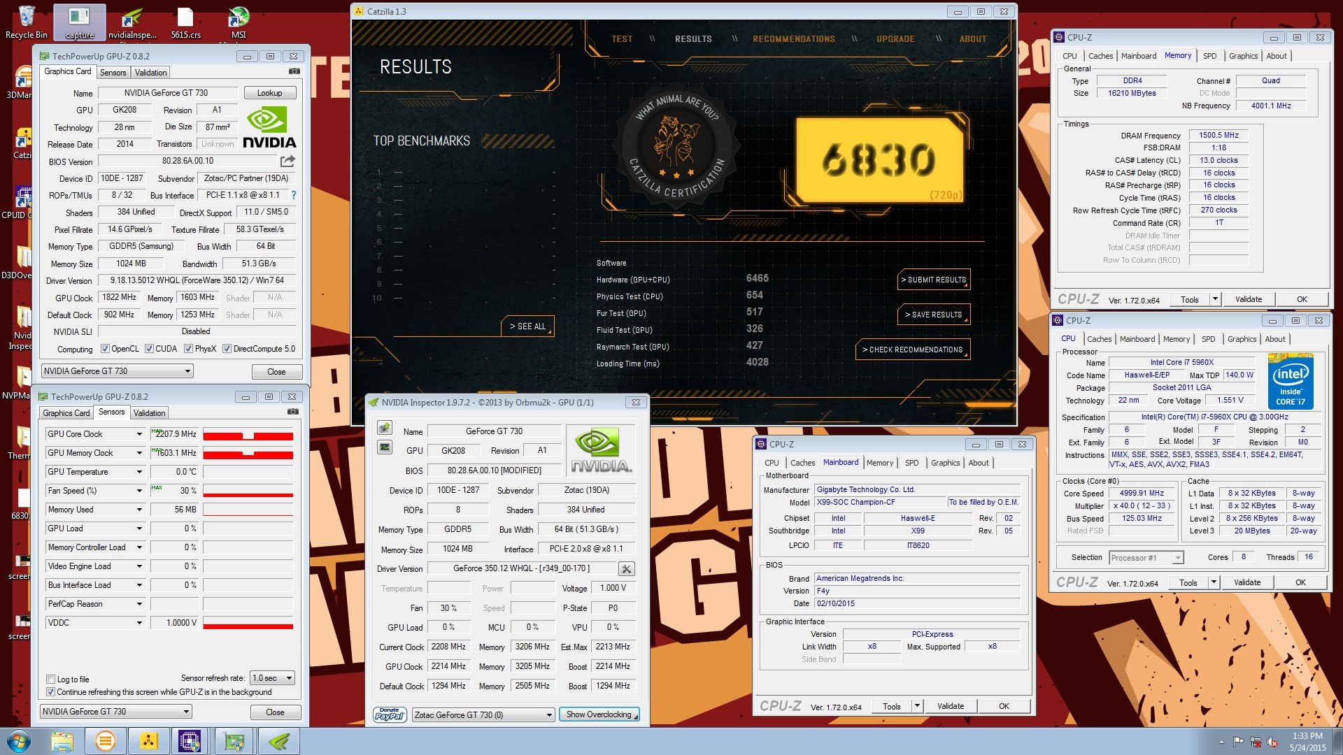Open driver profile settings wrench icon in NVIDIA Inspector
Viewport: 1343px width, 755px height.
[627, 569]
